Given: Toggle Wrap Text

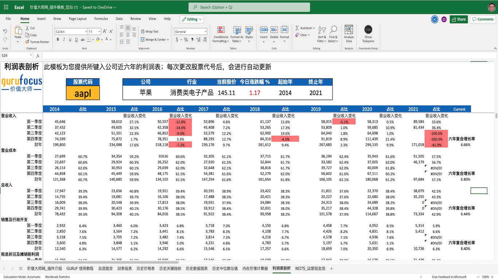Looking at the screenshot, I should (x=149, y=31).
